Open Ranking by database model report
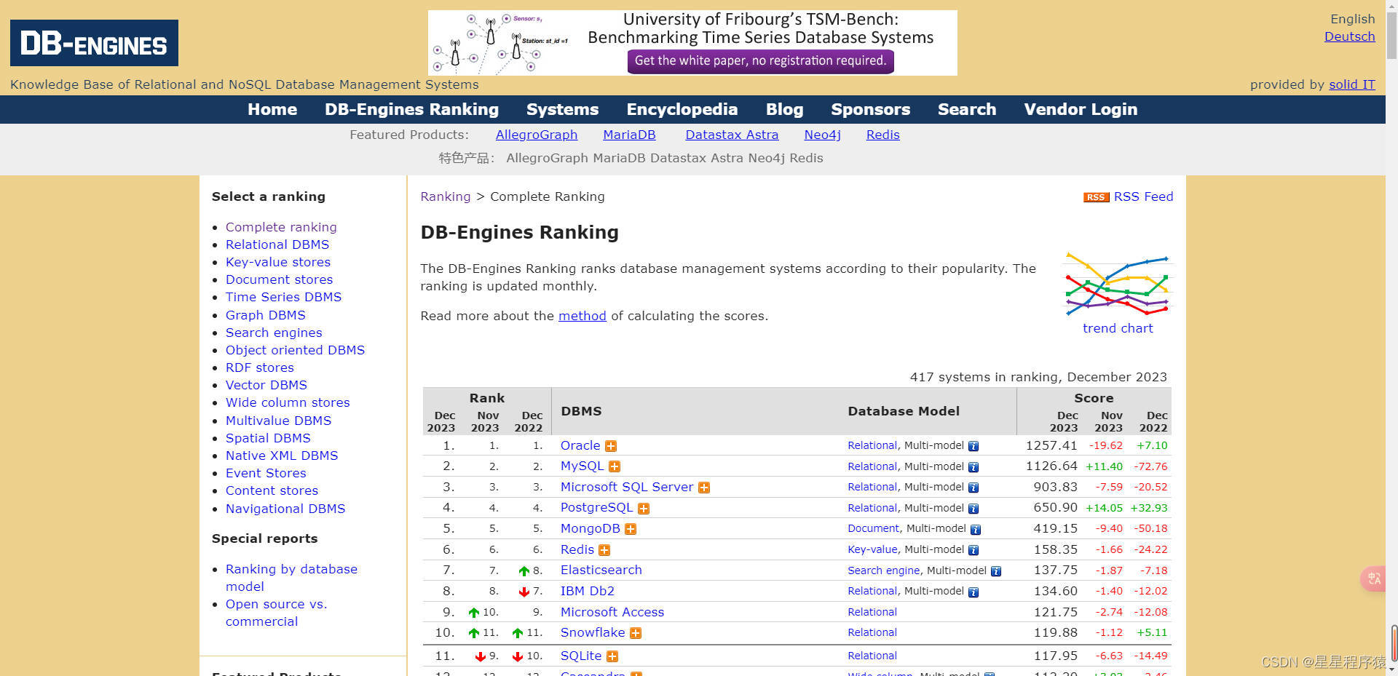Viewport: 1398px width, 676px height. 291,578
